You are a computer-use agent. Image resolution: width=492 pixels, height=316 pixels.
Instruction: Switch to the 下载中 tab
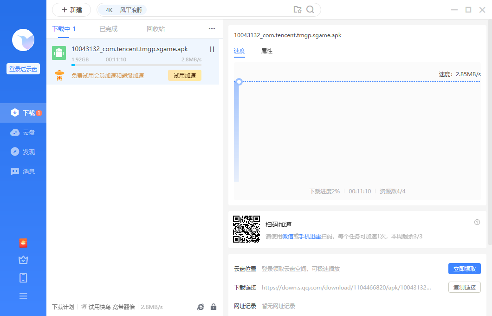(x=64, y=29)
